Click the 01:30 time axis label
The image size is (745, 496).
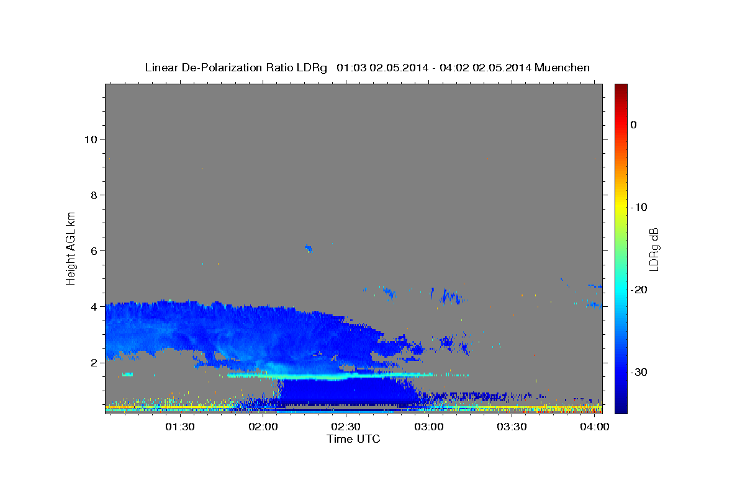[x=180, y=427]
